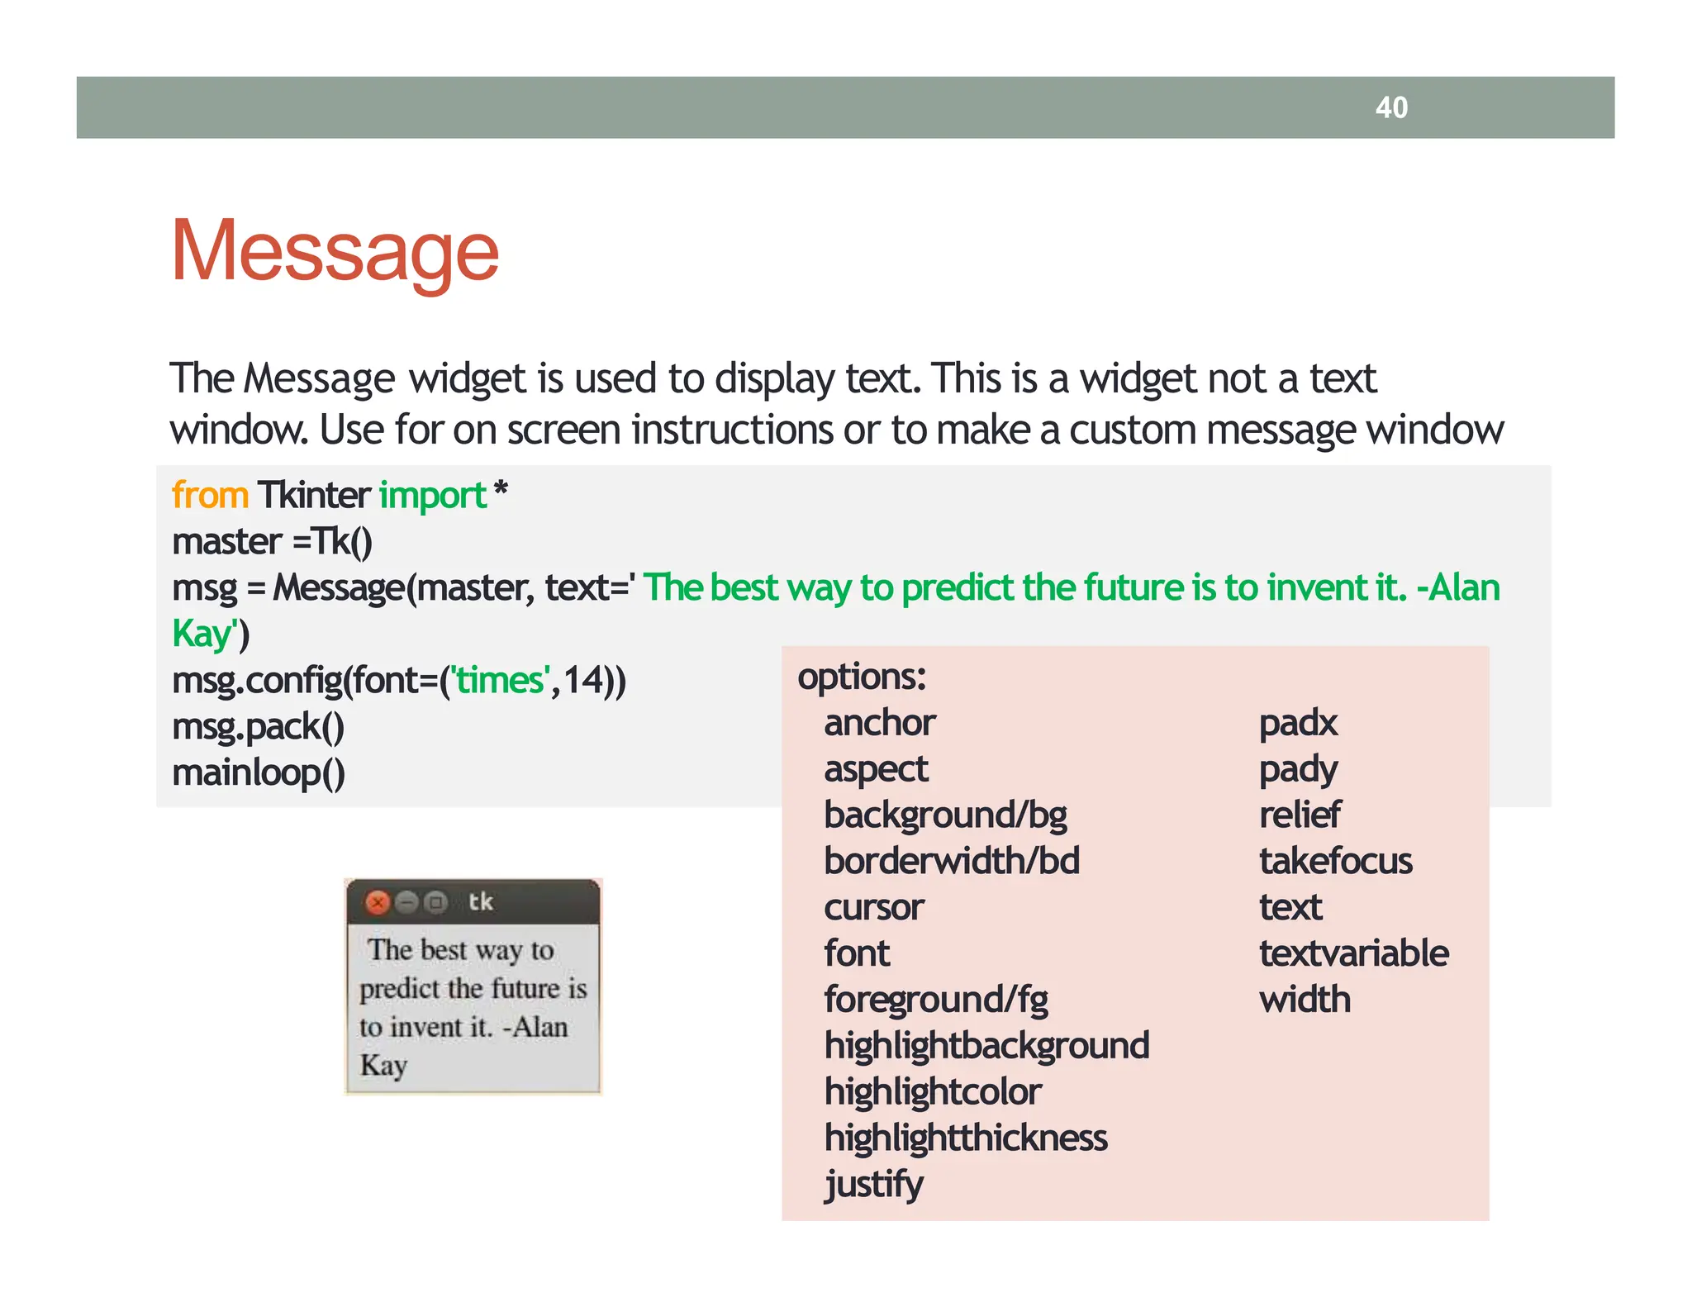This screenshot has height=1307, width=1692.
Task: Click the 'padx' option
Action: [x=1298, y=725]
